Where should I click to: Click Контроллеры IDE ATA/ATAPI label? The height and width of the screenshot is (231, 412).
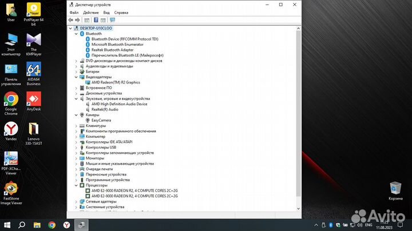tap(109, 142)
